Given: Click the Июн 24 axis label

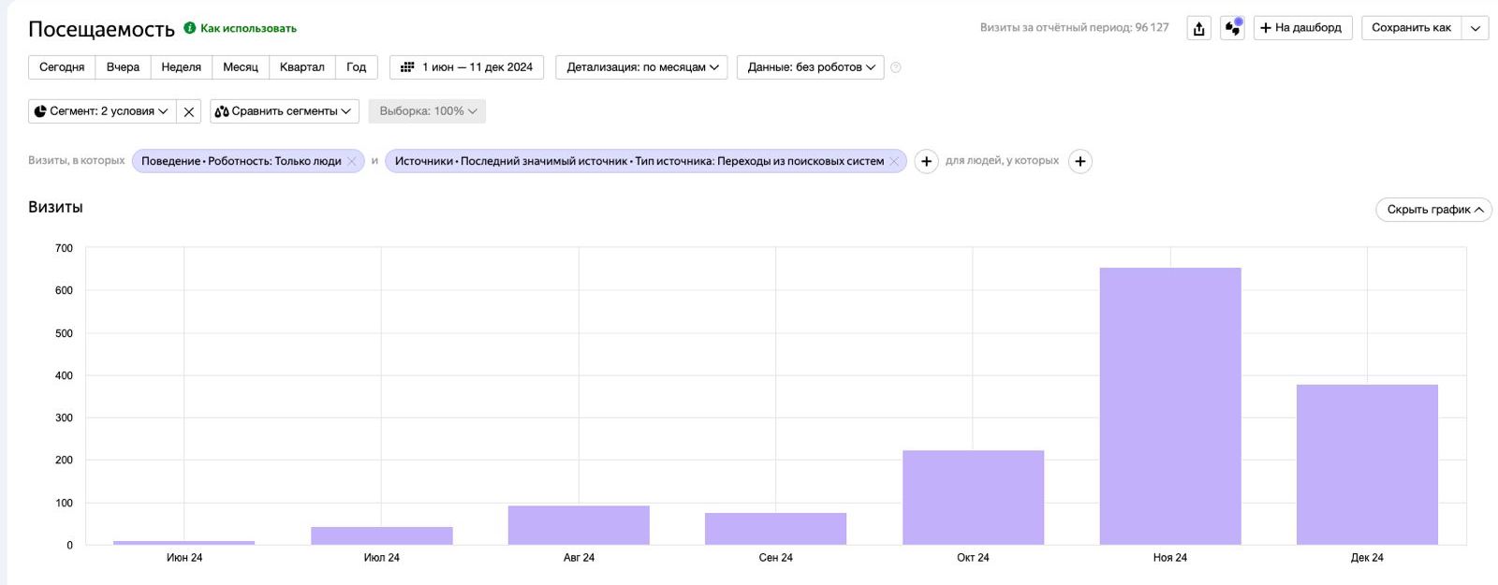Looking at the screenshot, I should (x=184, y=558).
